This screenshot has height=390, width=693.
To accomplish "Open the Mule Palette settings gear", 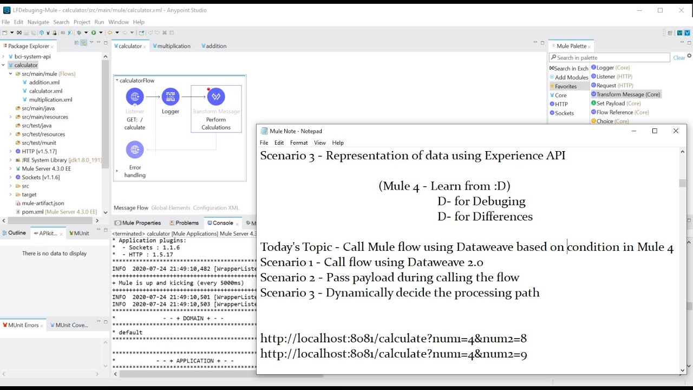I will [x=689, y=56].
